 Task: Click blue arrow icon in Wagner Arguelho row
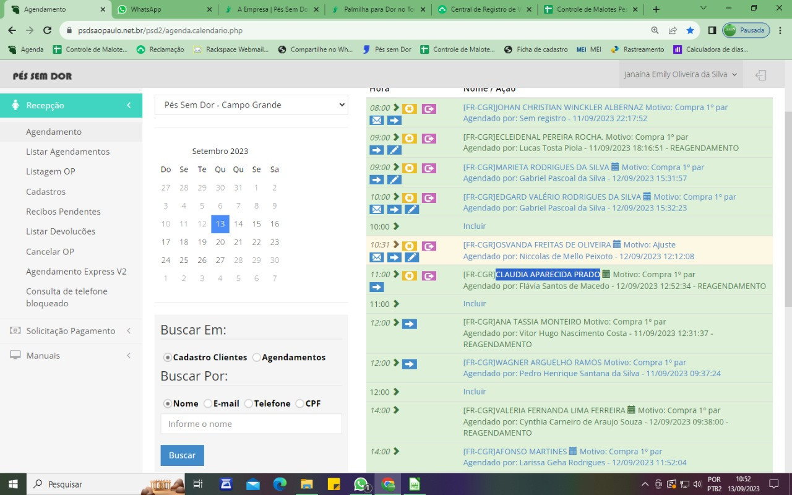click(x=409, y=364)
